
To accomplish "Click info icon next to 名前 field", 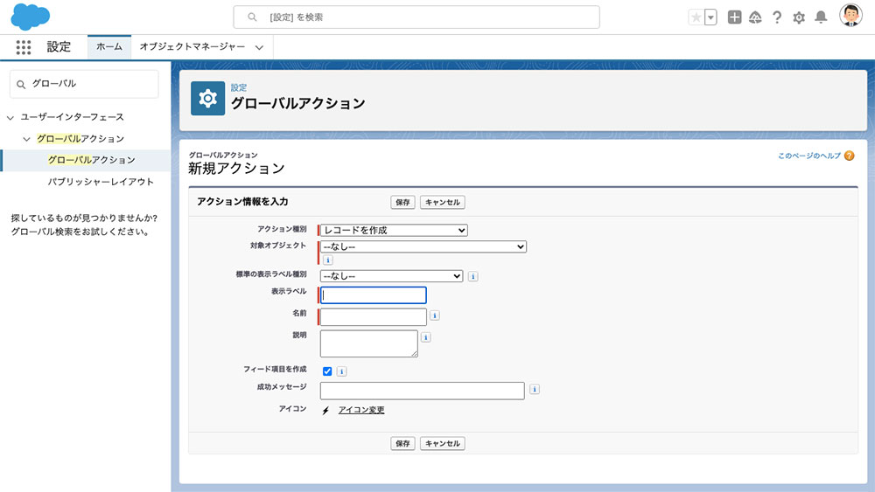I will [x=435, y=315].
